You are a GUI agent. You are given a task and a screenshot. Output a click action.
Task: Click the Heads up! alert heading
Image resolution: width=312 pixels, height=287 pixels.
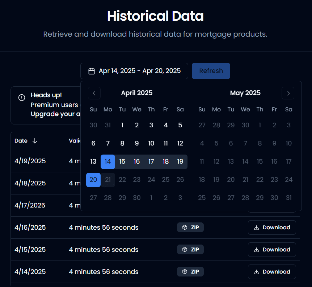pyautogui.click(x=46, y=95)
